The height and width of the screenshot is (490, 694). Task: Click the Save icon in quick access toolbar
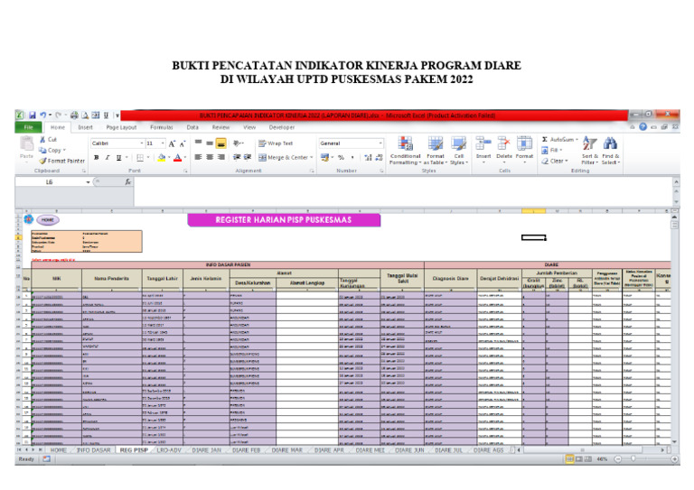pyautogui.click(x=31, y=116)
